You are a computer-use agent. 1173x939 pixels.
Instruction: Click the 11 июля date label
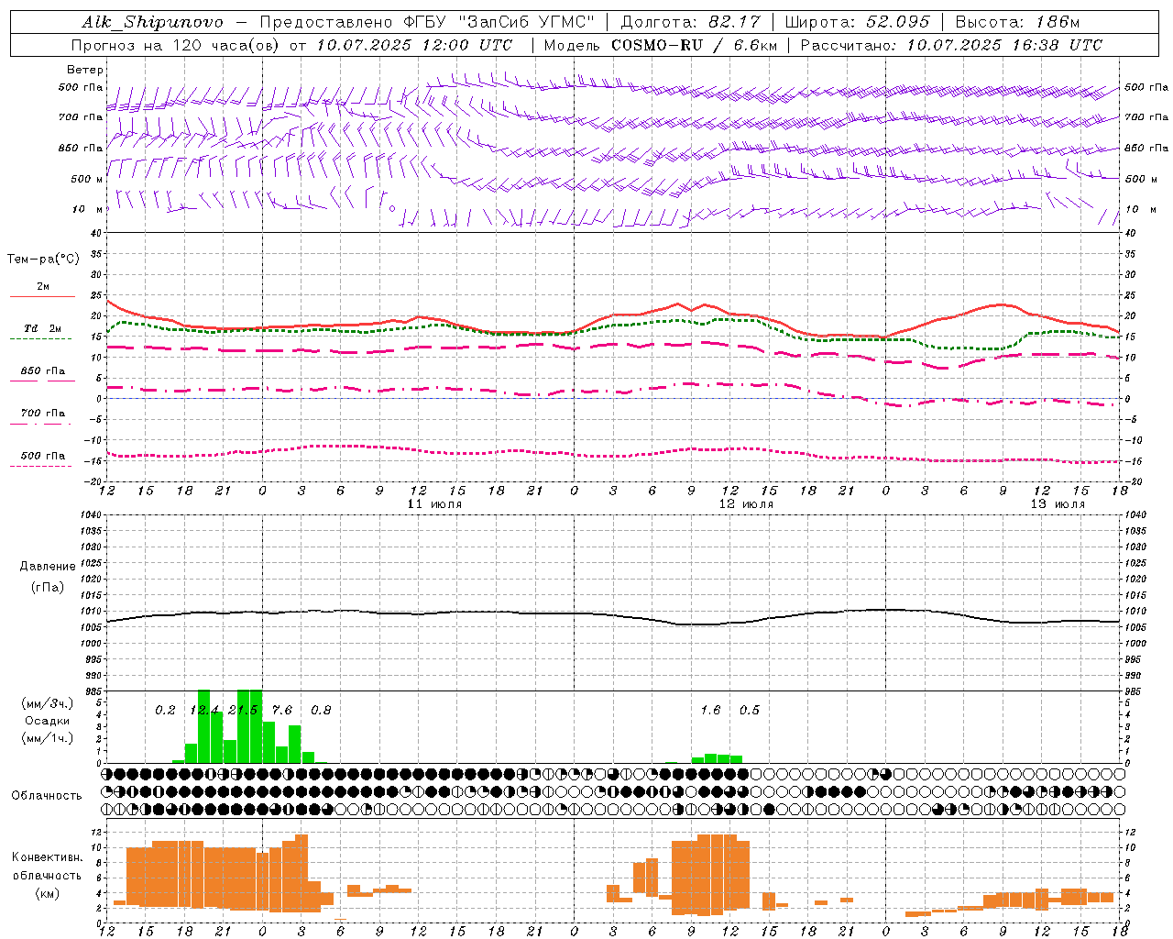click(x=434, y=504)
